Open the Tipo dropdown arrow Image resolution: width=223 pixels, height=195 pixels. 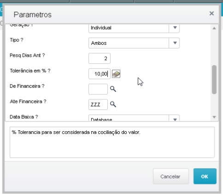[x=174, y=43]
